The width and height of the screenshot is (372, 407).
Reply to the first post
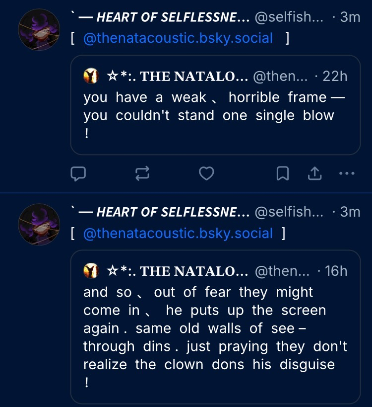pyautogui.click(x=78, y=173)
